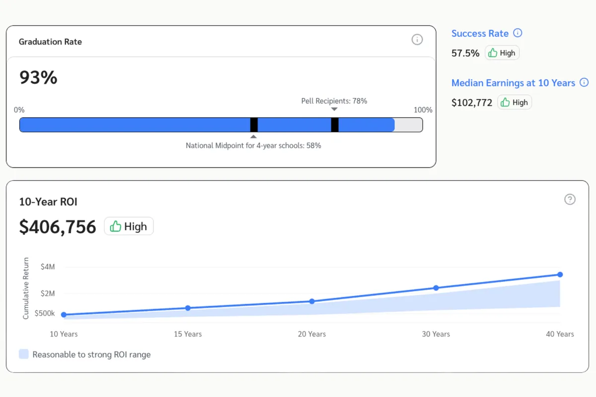Click the National Midpoint black marker on the bar

pos(254,125)
